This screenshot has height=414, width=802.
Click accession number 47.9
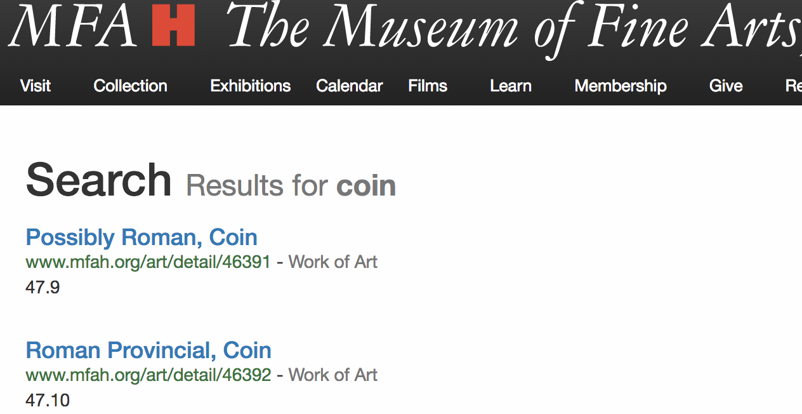[43, 288]
